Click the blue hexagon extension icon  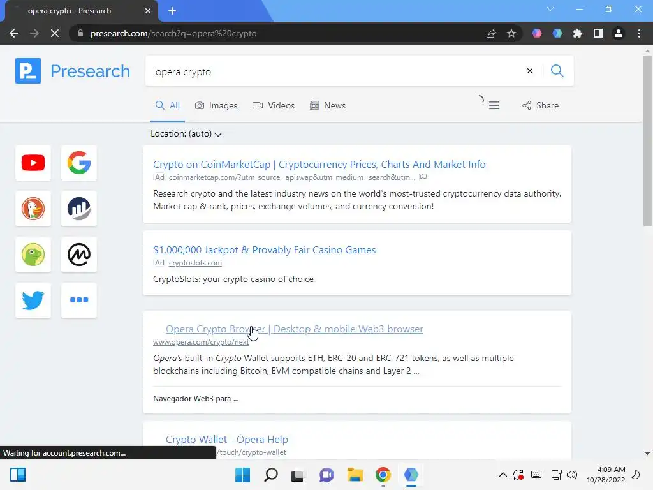557,33
